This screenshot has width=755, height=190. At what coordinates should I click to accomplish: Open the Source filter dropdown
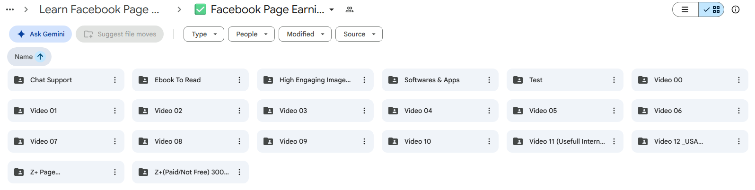(x=359, y=34)
